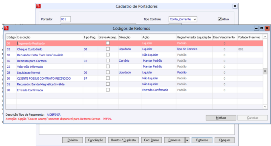
Task: Minimize the Códigos de Retornos window
Action: [256, 28]
